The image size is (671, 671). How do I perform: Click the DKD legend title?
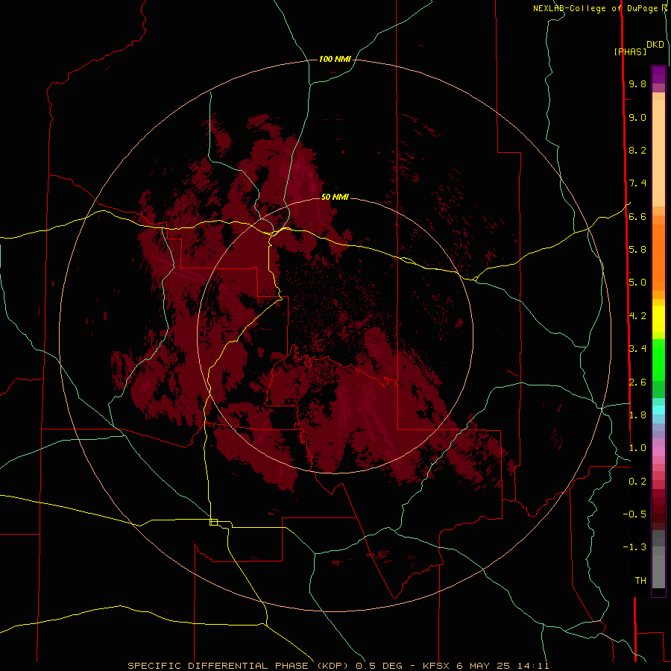click(655, 45)
